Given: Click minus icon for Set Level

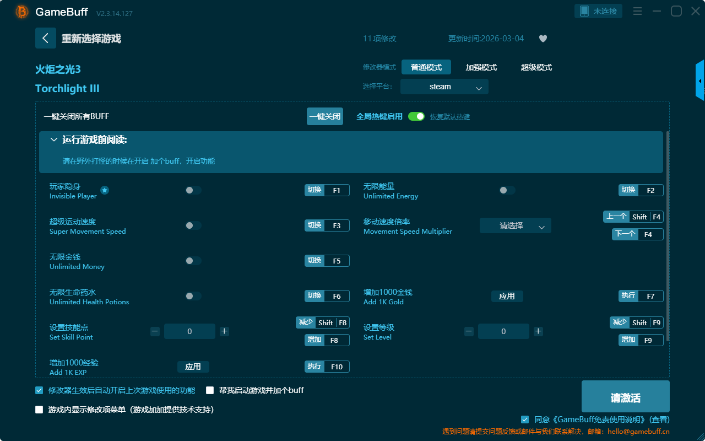Looking at the screenshot, I should [469, 331].
